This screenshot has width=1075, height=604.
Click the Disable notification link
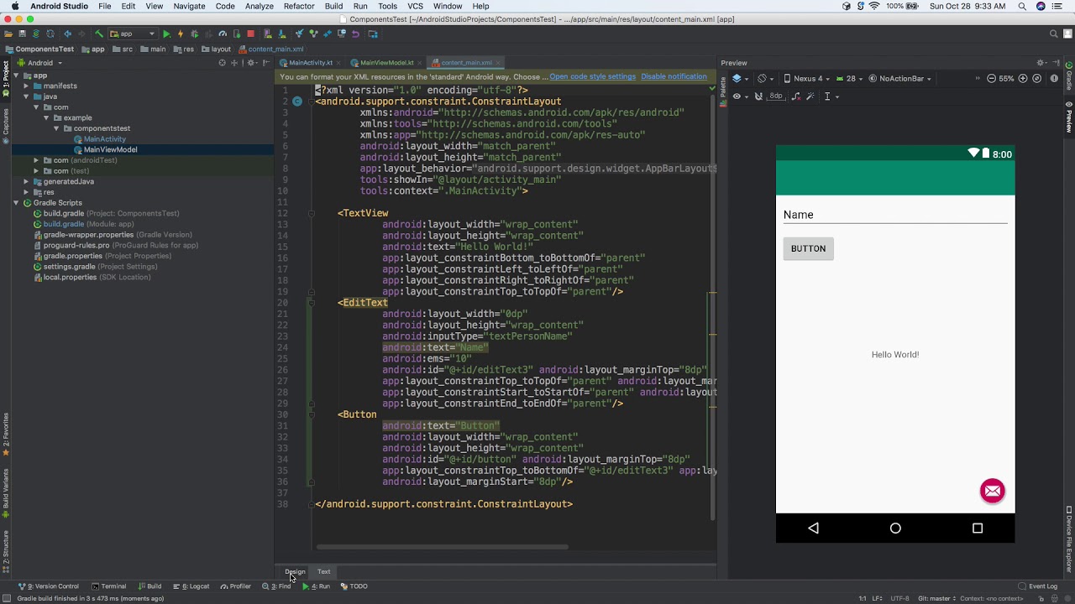[x=674, y=76]
